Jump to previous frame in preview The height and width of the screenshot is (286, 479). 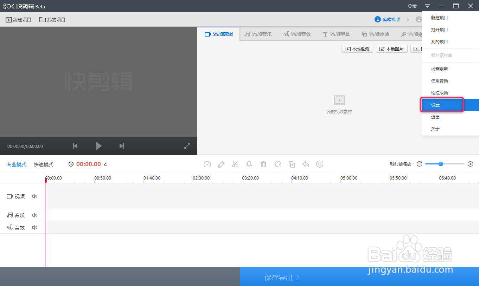pos(75,146)
